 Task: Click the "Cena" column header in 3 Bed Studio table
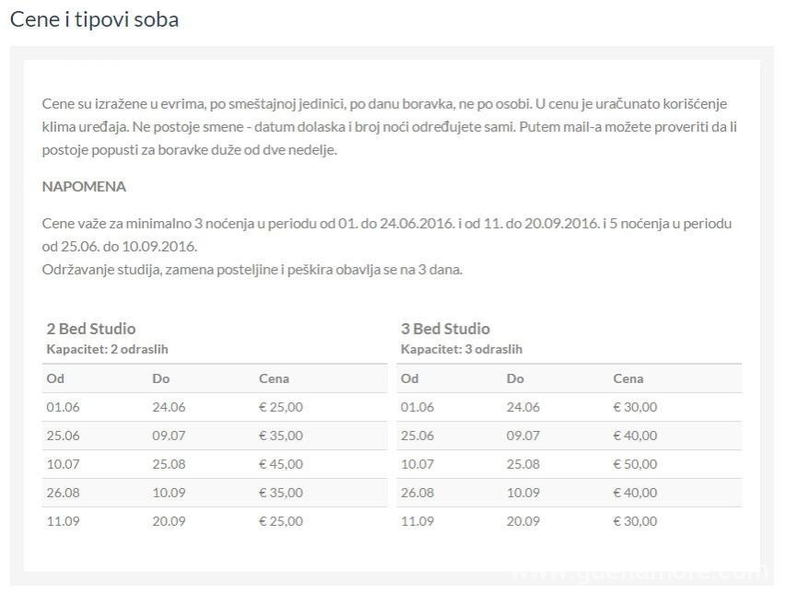point(628,378)
